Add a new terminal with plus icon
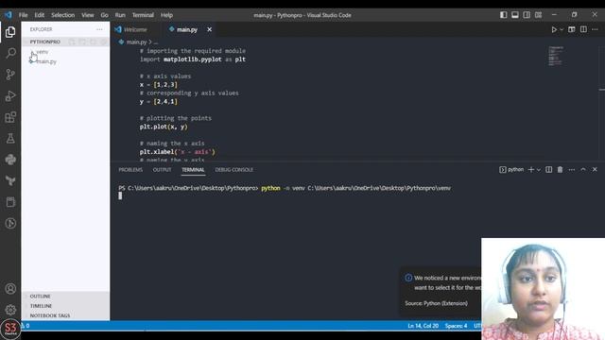The height and width of the screenshot is (340, 605). click(531, 170)
